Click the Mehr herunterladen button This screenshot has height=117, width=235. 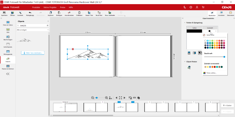click(x=33, y=53)
